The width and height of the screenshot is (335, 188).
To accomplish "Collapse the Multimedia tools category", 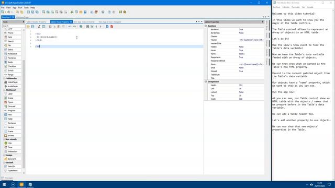I will (x=4, y=78).
